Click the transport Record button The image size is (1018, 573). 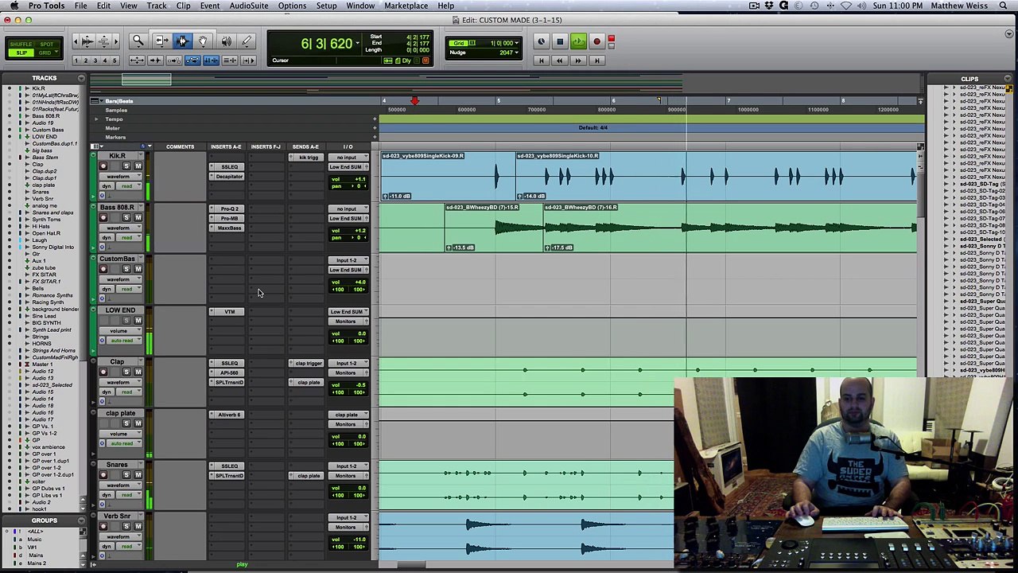(596, 41)
